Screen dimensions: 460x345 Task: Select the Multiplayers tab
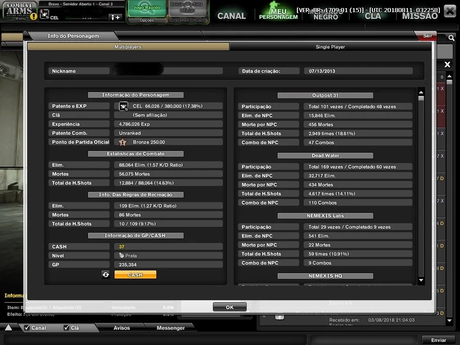[x=128, y=47]
